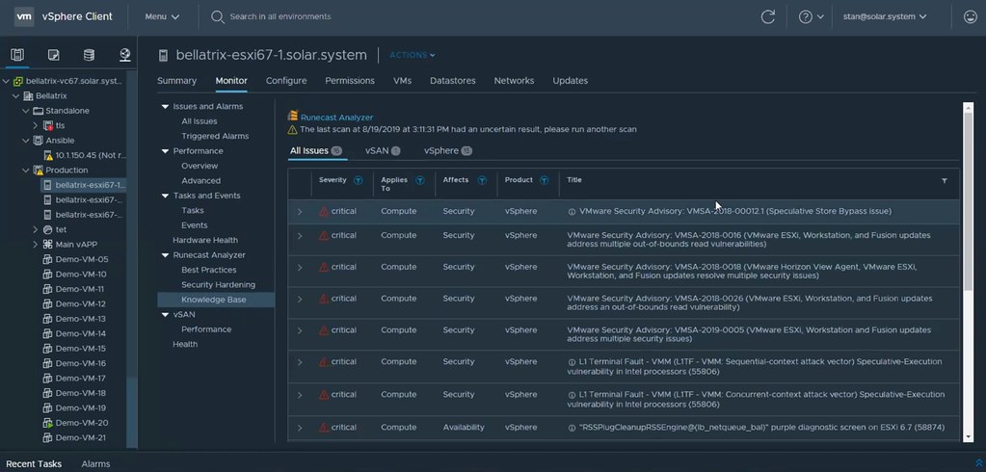
Task: Open the Datastores tab
Action: pos(453,81)
